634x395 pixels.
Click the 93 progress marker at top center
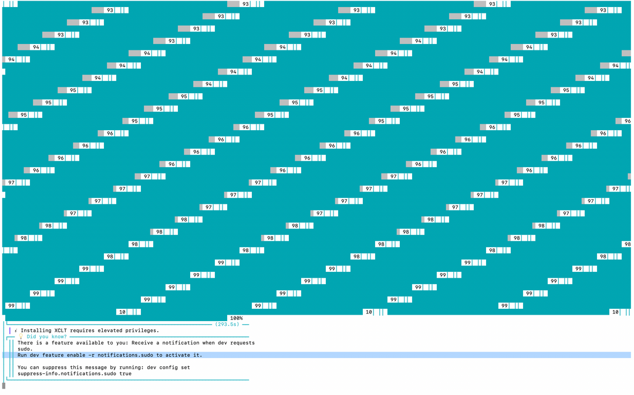coord(245,4)
